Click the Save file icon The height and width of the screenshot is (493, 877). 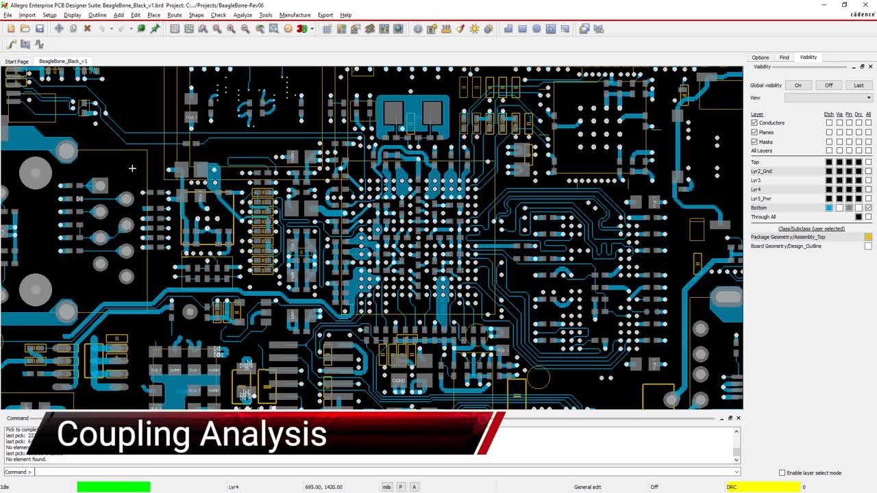[x=40, y=29]
